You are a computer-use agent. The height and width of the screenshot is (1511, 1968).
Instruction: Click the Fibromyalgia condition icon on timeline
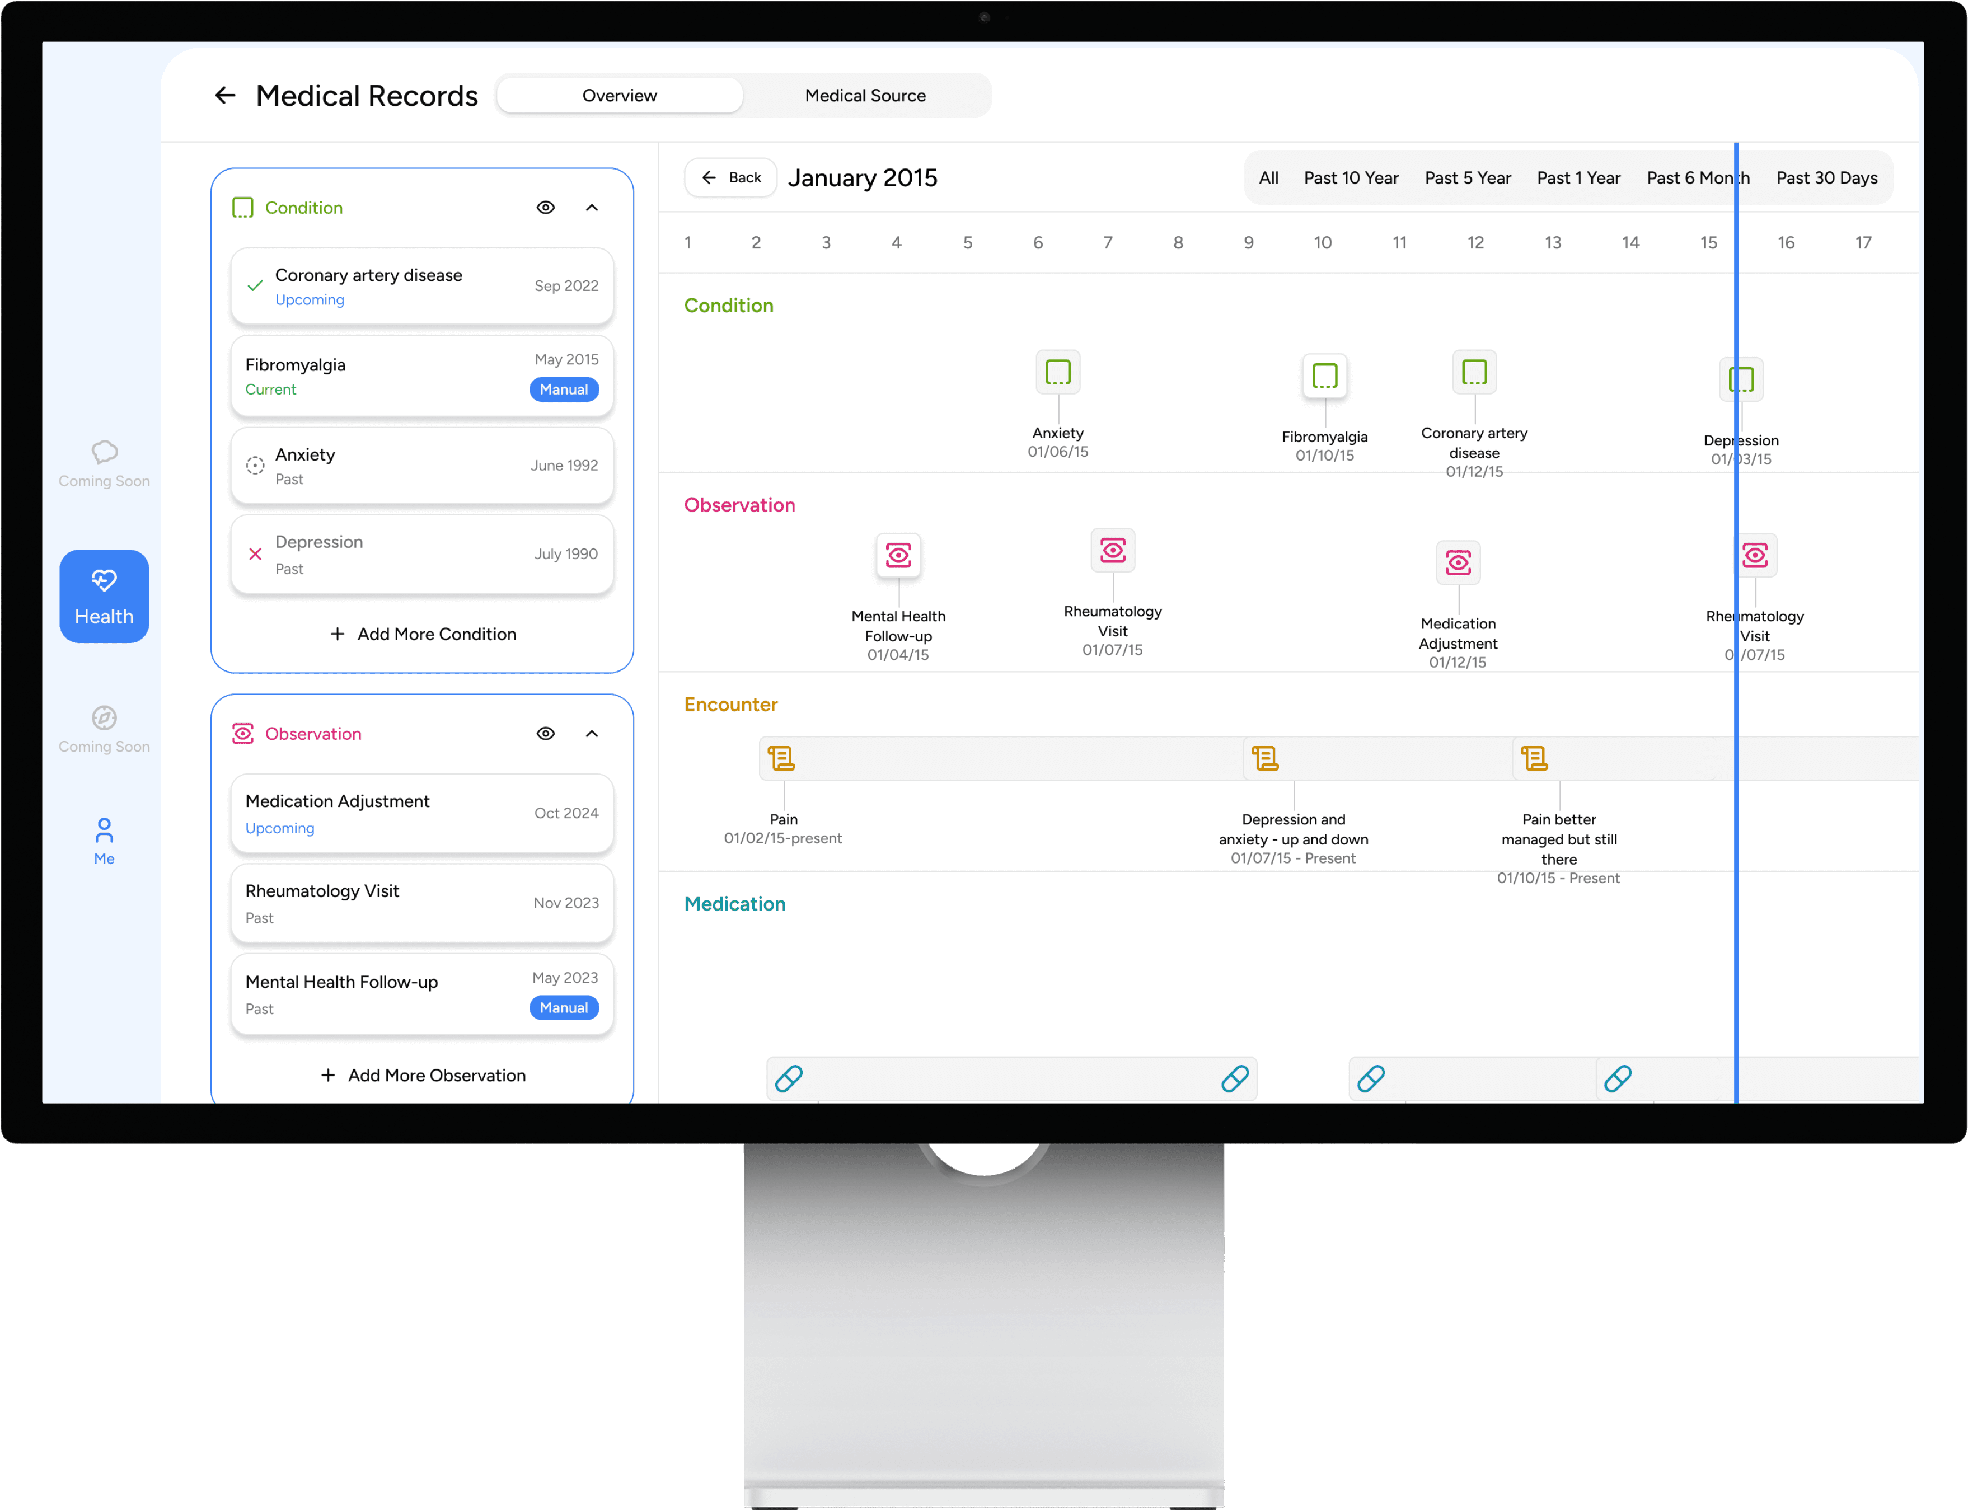(x=1324, y=376)
